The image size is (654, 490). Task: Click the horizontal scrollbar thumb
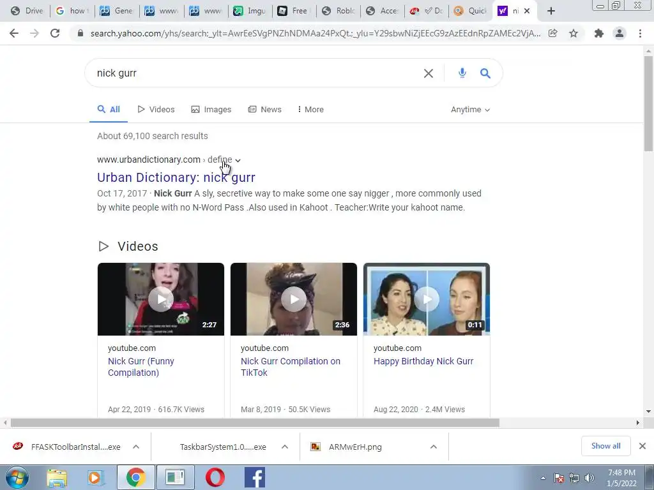coord(255,422)
